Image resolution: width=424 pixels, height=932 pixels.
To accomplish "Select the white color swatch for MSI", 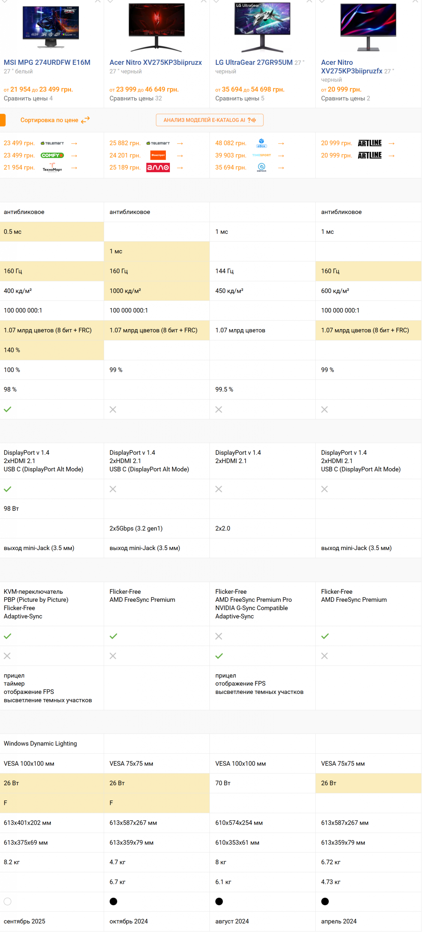I will [8, 901].
